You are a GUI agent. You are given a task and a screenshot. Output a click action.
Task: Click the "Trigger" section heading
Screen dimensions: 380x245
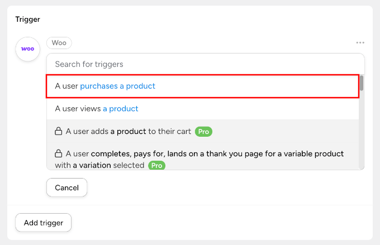(27, 20)
